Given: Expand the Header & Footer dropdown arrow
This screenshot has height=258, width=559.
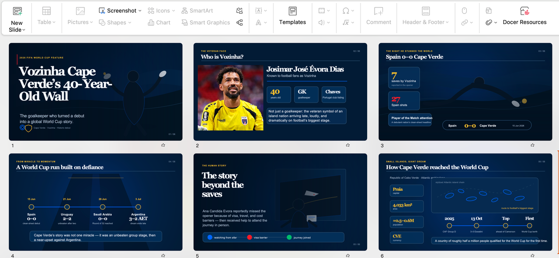Looking at the screenshot, I should pyautogui.click(x=447, y=22).
